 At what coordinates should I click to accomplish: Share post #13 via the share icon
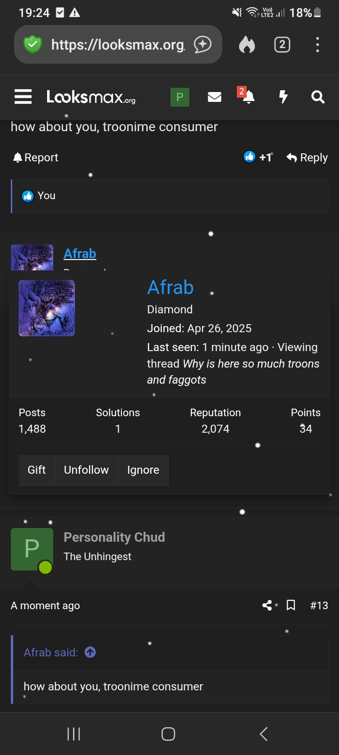(x=267, y=605)
